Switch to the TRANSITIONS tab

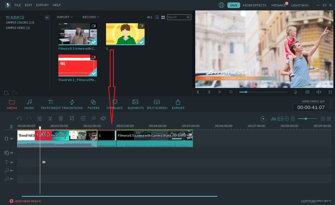pos(72,104)
